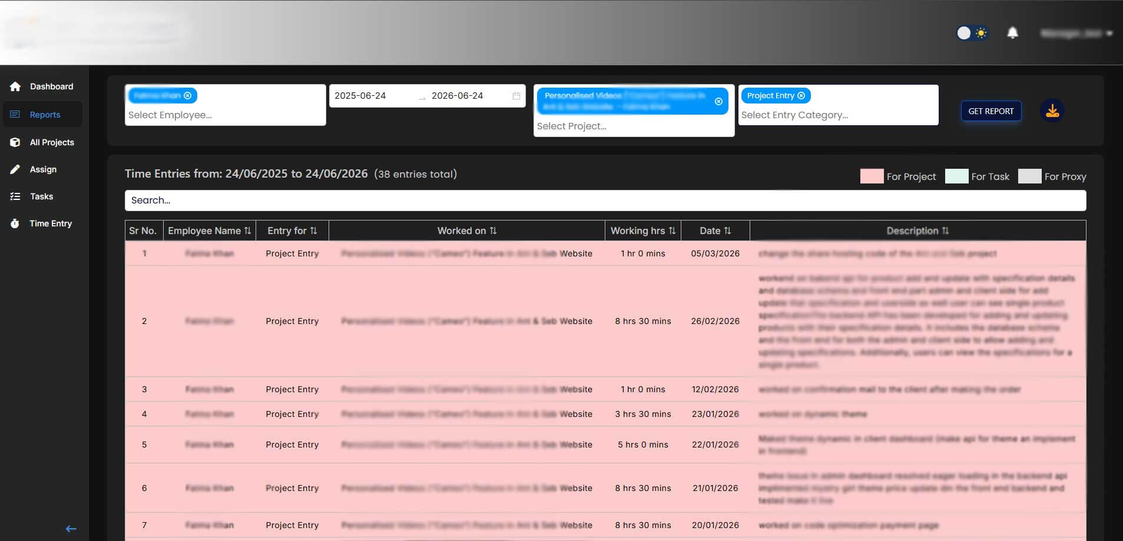Remove the selected project chip

tap(718, 101)
